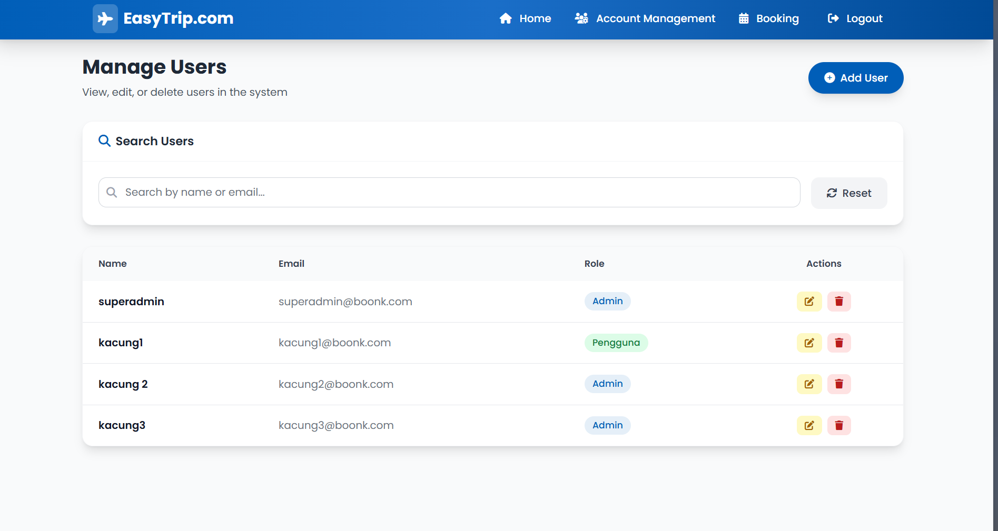This screenshot has width=998, height=531.
Task: Click the Admin role badge for superadmin
Action: point(607,302)
